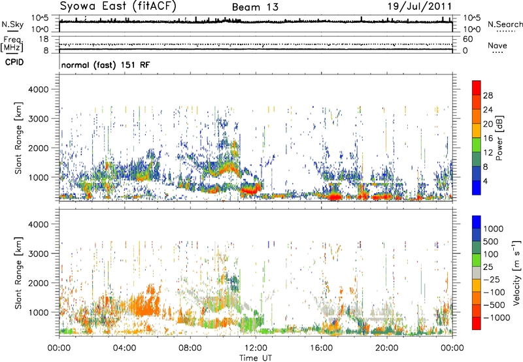
Task: Click the 'Slant Range [km]' label of velocity panel
Action: point(18,273)
